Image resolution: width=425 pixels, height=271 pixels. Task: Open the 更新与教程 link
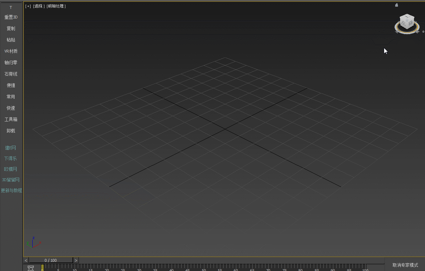pyautogui.click(x=11, y=190)
